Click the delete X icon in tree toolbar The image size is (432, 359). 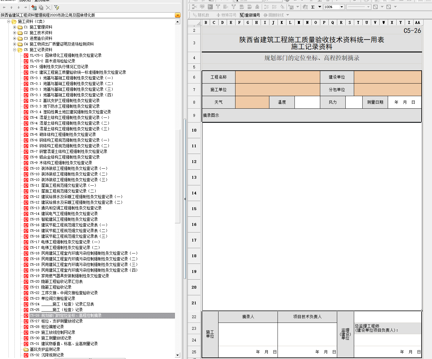coord(48,7)
